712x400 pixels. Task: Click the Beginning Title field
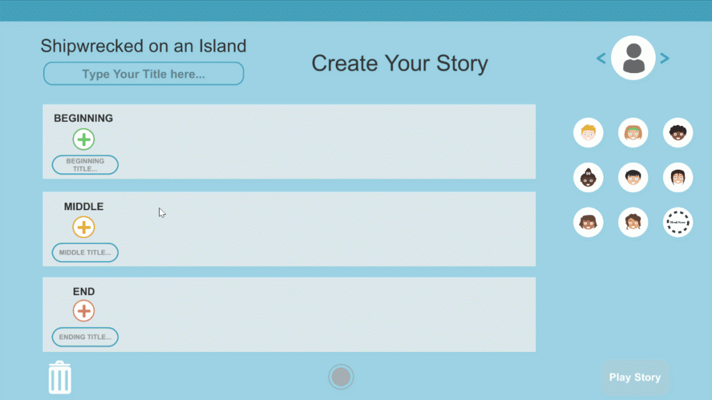pyautogui.click(x=85, y=165)
